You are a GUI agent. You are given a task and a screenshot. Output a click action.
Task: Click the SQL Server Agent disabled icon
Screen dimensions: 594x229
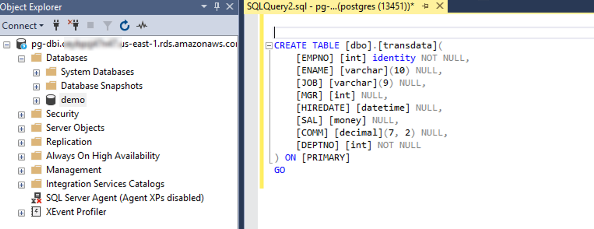click(36, 198)
